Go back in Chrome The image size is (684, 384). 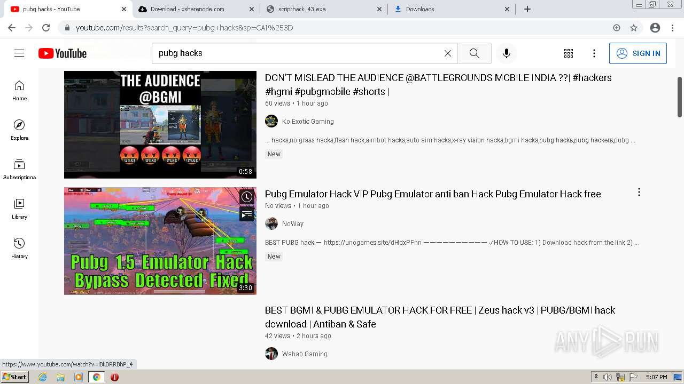pos(12,28)
